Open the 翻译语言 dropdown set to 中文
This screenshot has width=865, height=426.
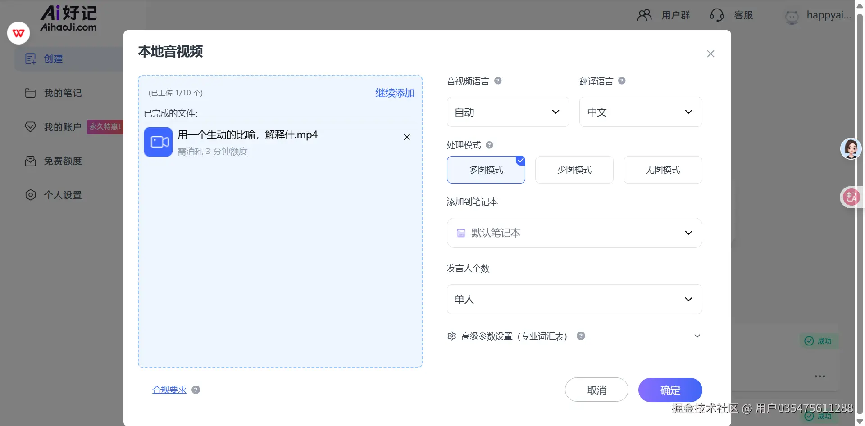641,112
